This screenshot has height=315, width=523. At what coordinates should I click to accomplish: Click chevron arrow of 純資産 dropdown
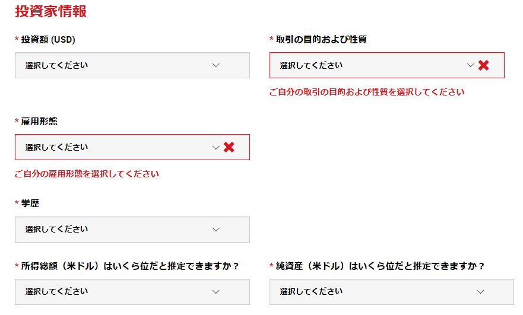pos(480,292)
